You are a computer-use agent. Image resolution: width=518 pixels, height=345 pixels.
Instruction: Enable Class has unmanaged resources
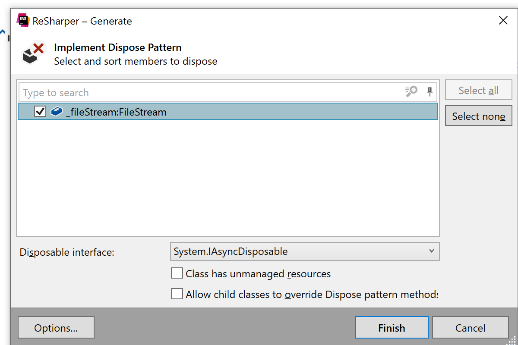(177, 273)
